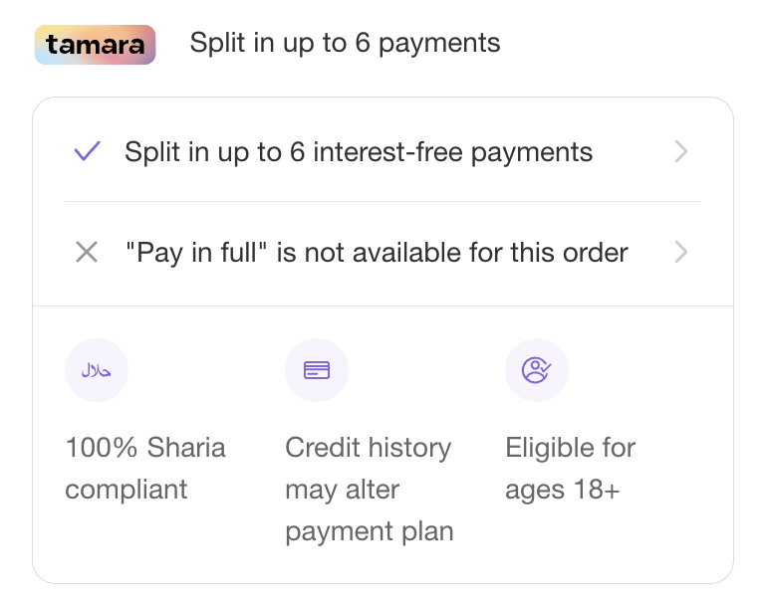Expand the interest-free payments chevron
767x605 pixels.
[x=681, y=152]
